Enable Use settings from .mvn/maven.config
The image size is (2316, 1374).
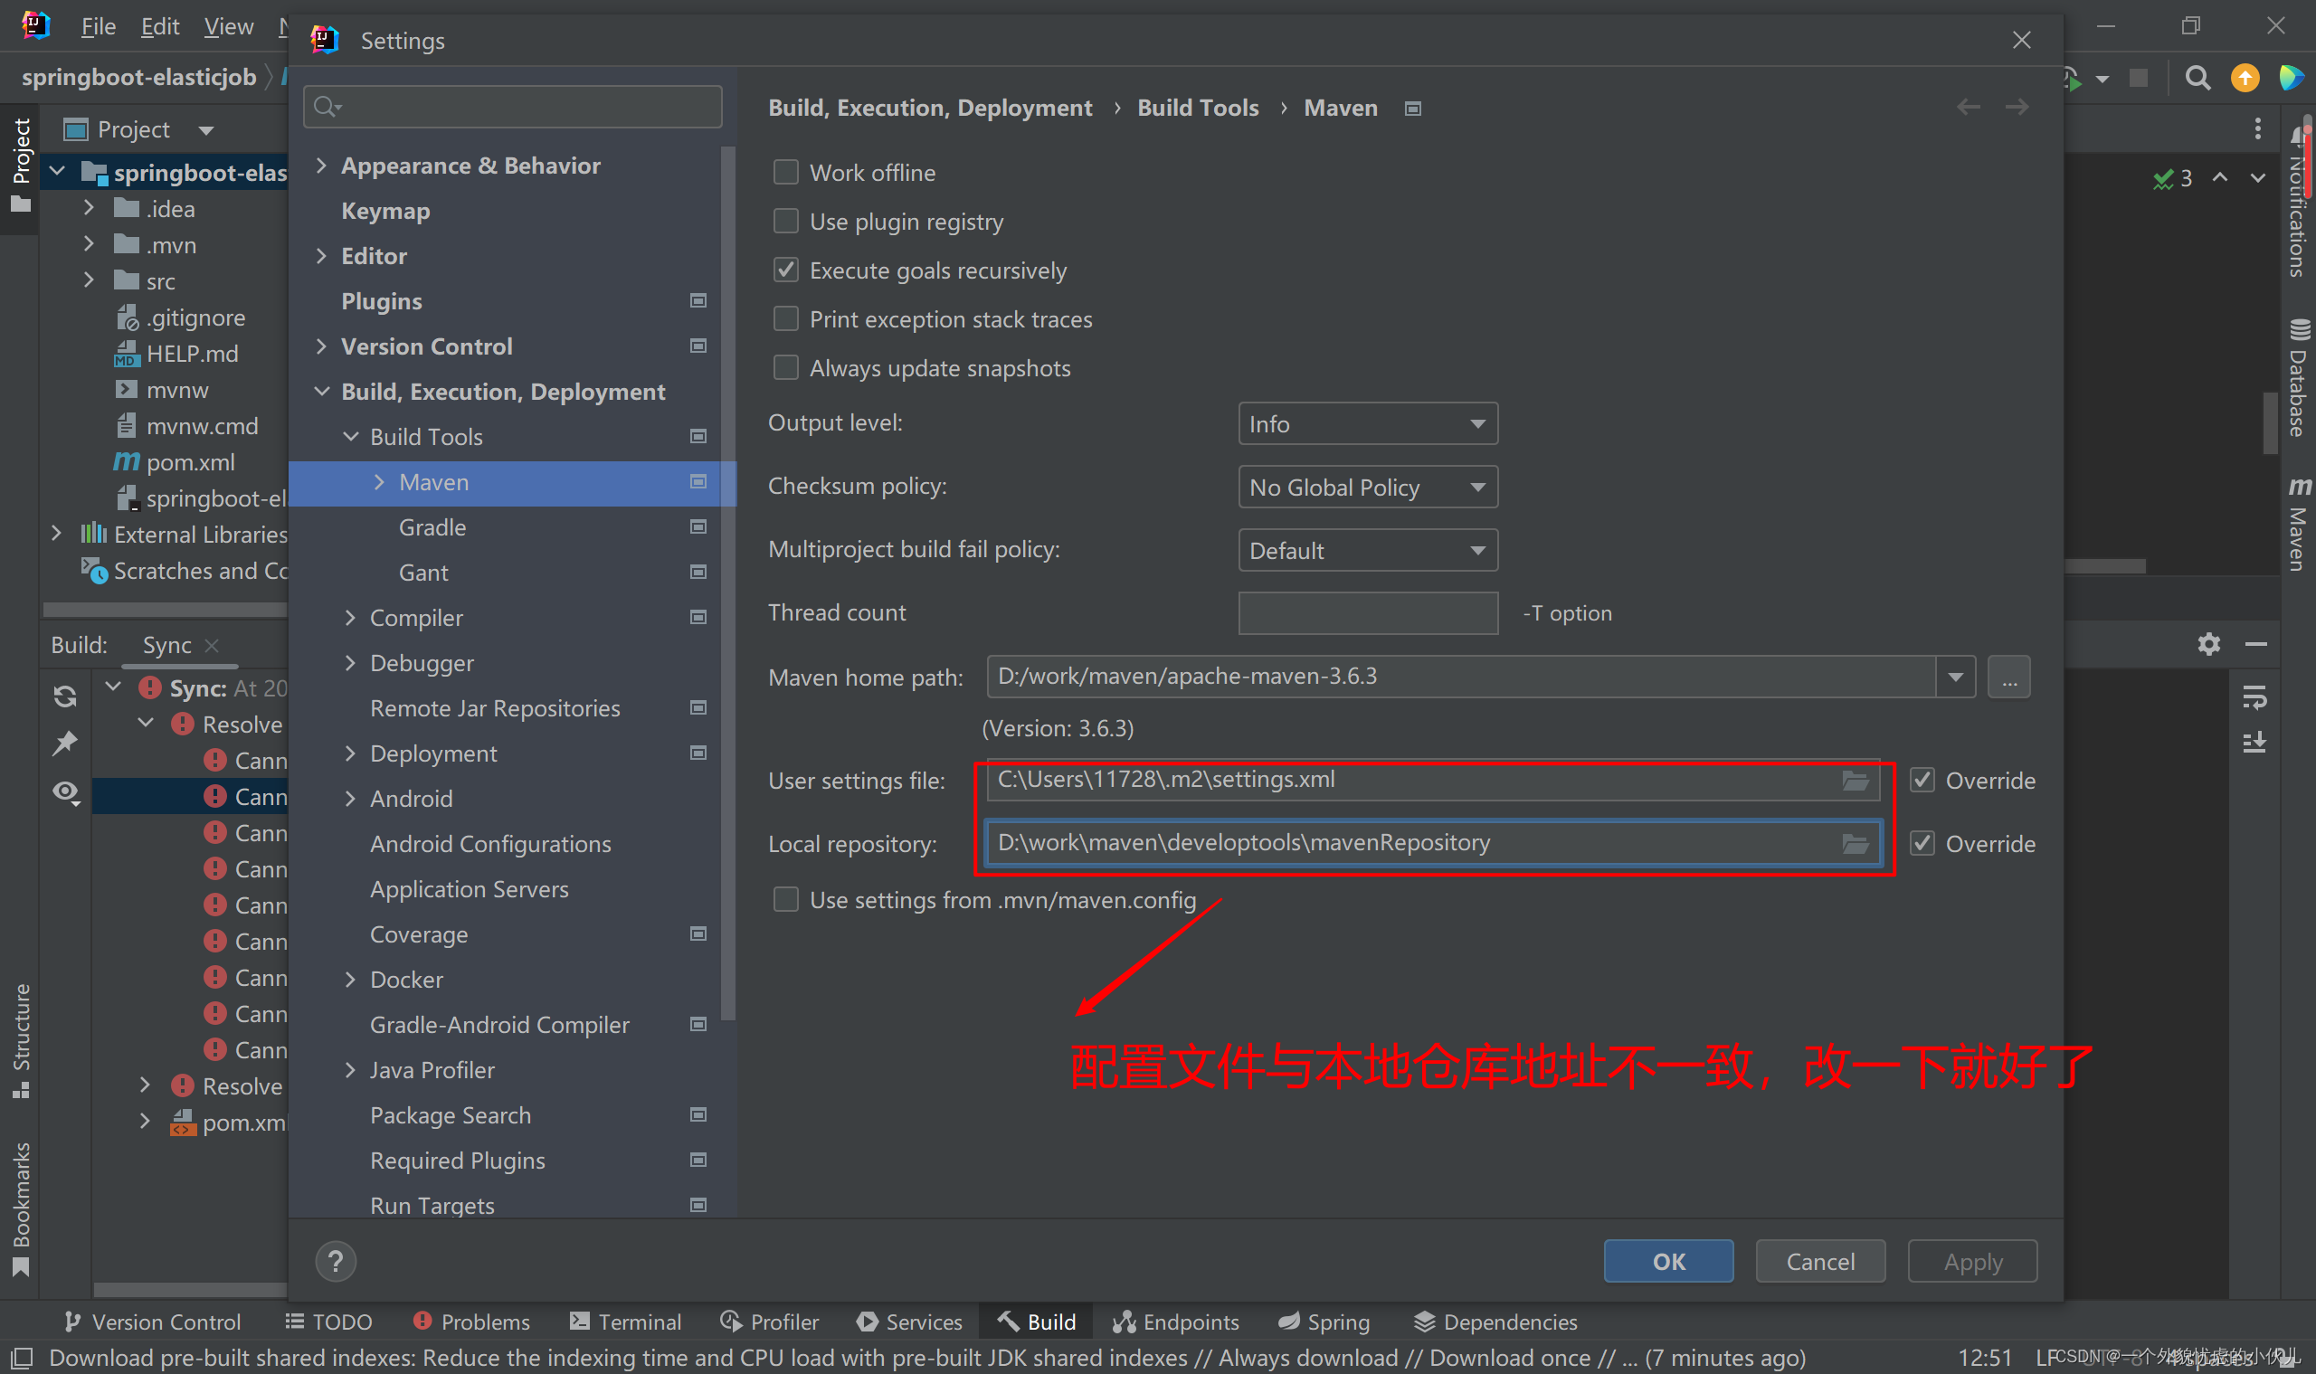coord(785,899)
